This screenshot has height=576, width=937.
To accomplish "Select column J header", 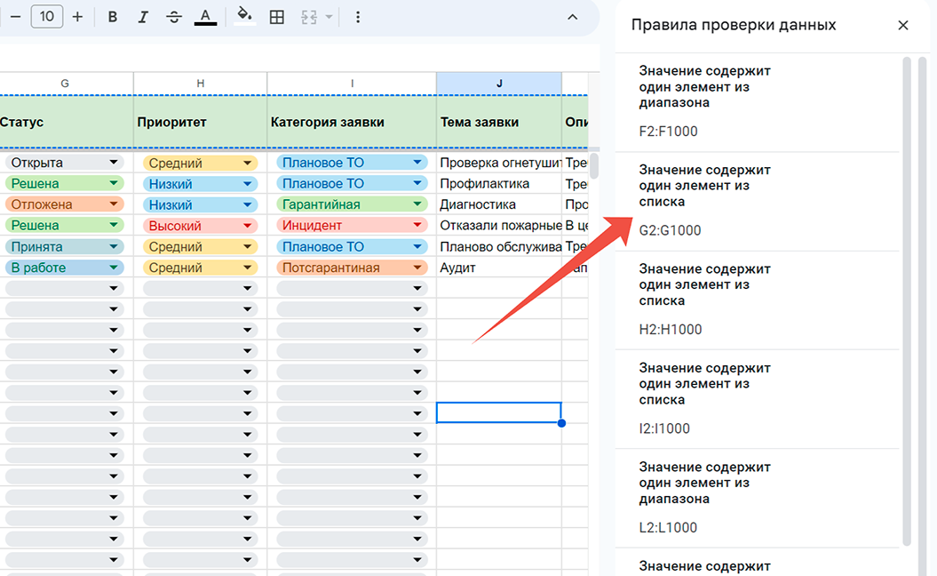I will tap(499, 84).
